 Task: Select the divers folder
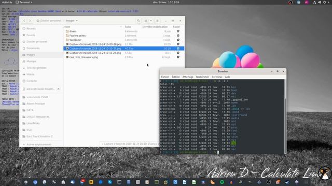(x=124, y=31)
